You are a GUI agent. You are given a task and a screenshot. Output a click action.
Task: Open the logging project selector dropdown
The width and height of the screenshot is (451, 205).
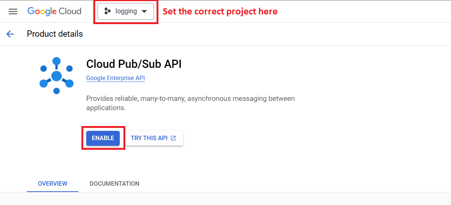(x=126, y=11)
